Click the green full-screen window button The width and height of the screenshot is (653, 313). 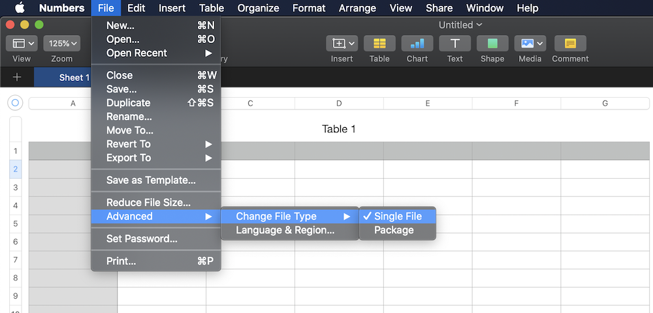(39, 25)
